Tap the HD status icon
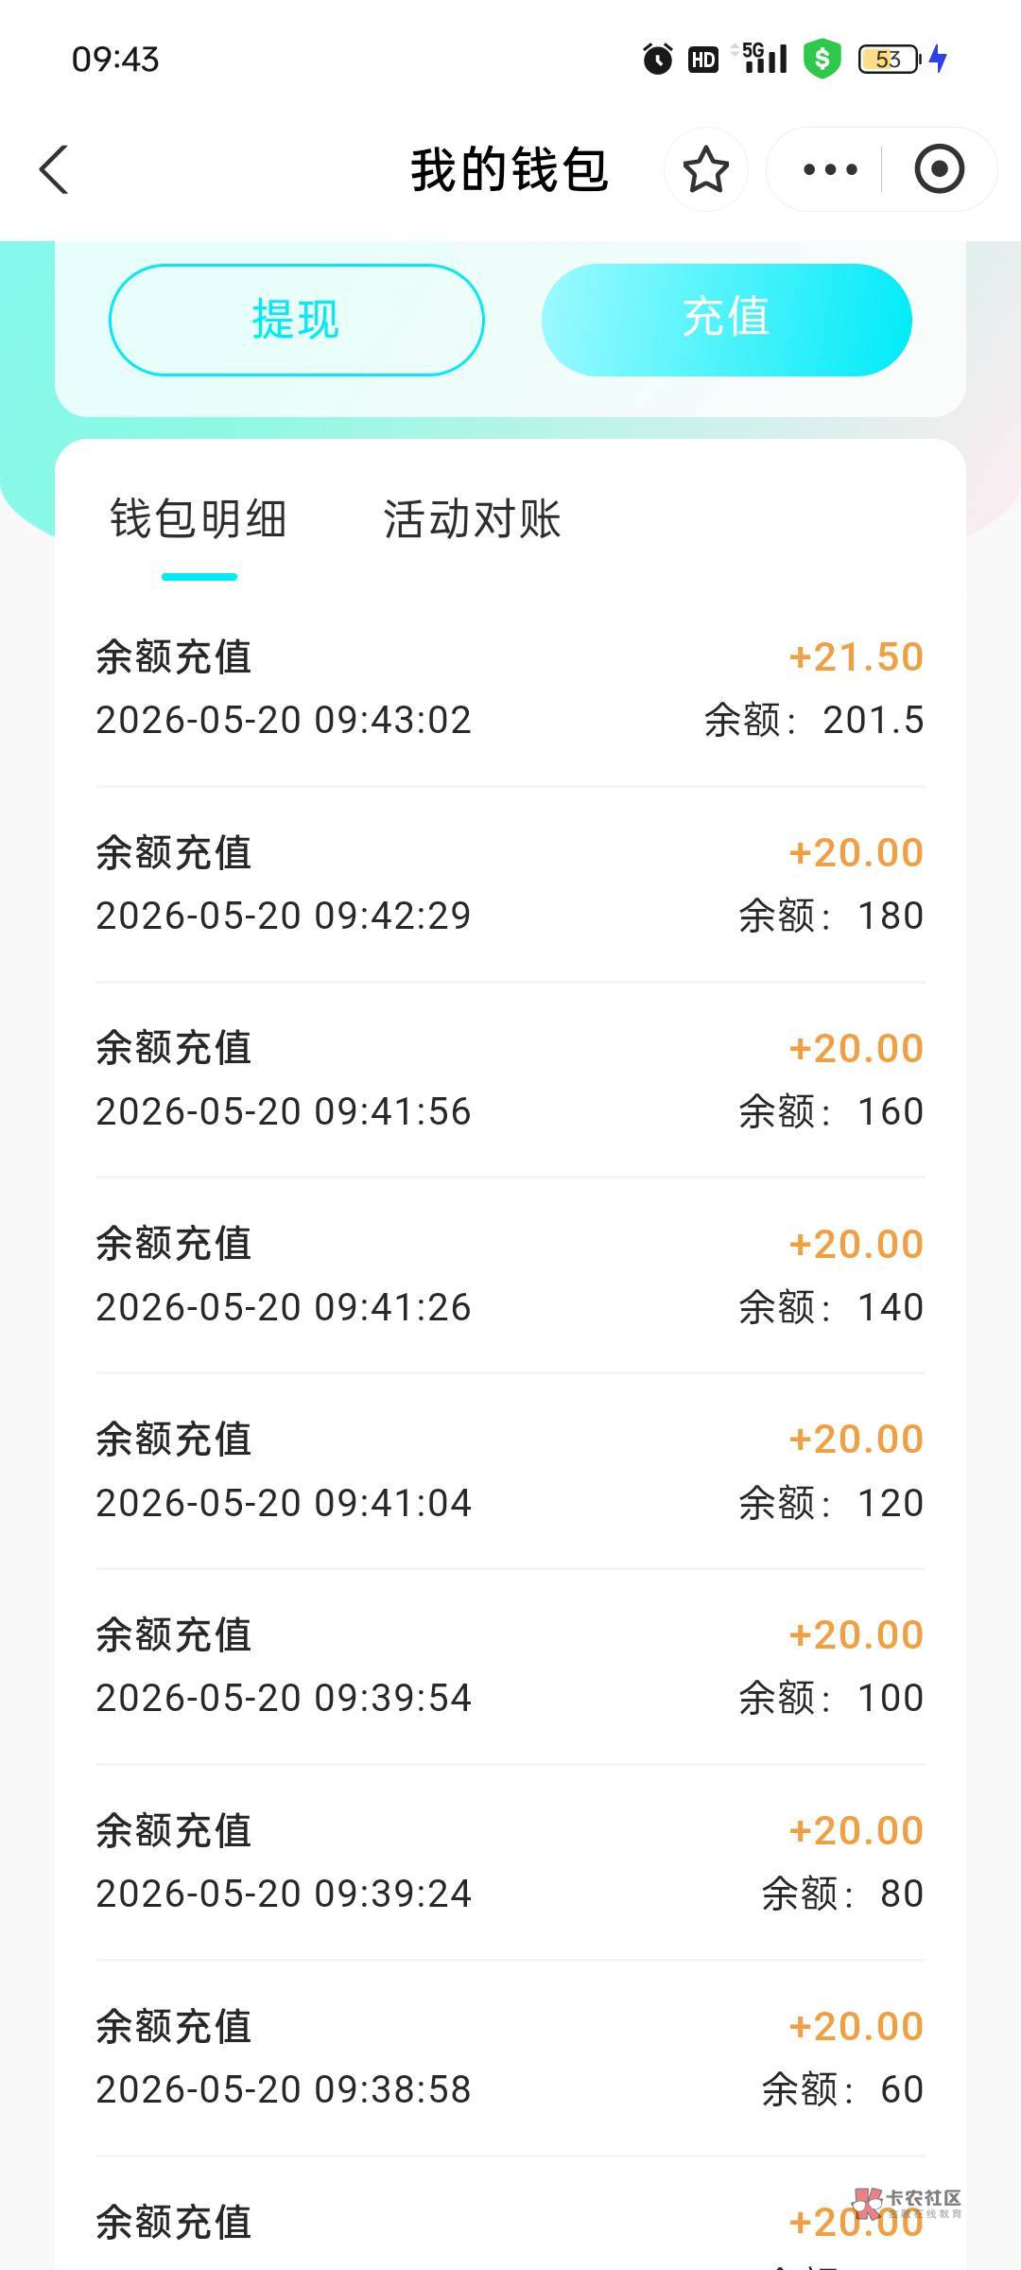This screenshot has width=1021, height=2270. click(x=703, y=61)
